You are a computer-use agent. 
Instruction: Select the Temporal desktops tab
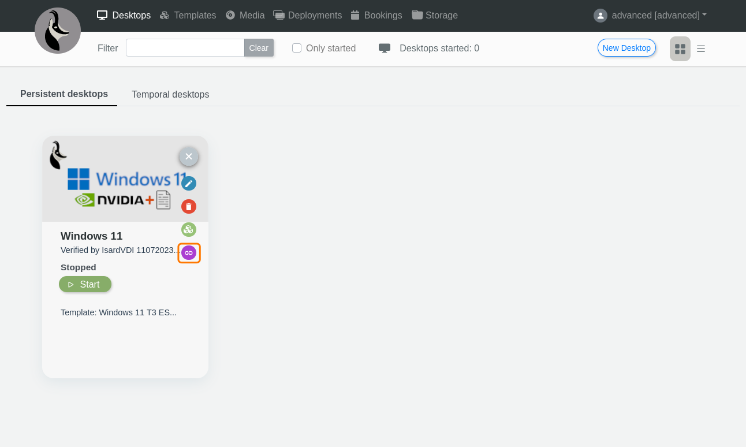click(x=170, y=94)
